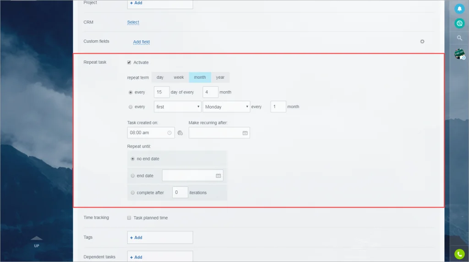The height and width of the screenshot is (262, 469).
Task: Open the 'Monday' weekday dropdown
Action: pos(226,107)
